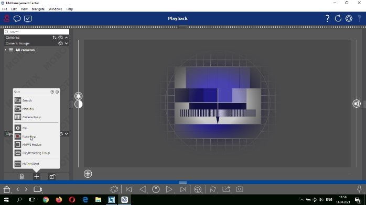Open the Windows menu

point(56,9)
